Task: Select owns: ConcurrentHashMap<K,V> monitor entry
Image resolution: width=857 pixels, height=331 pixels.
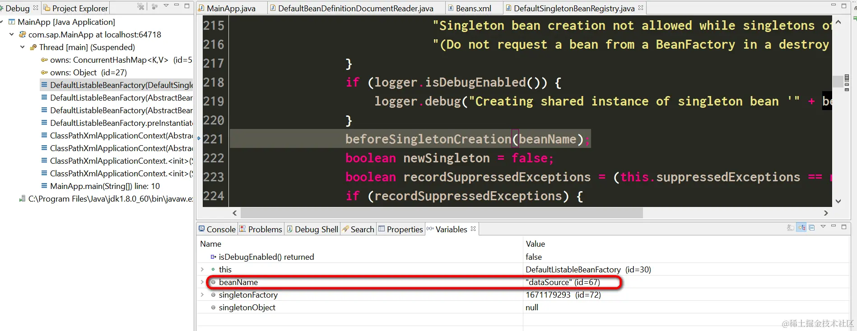Action: [x=121, y=60]
